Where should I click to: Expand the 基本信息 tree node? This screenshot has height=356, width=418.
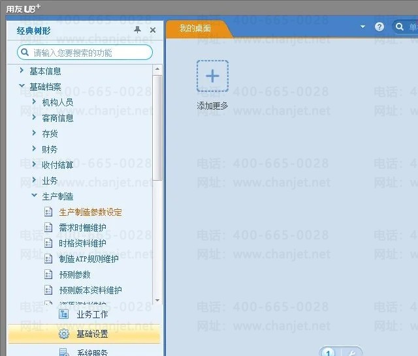[x=22, y=70]
